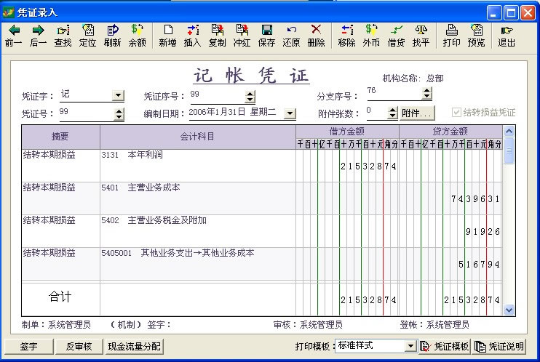Click the 保存 (Save) floppy disk icon

[x=266, y=35]
